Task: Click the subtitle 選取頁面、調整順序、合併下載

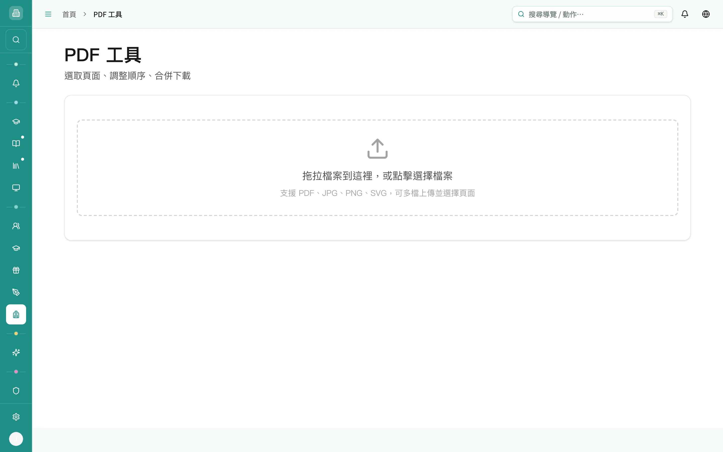Action: pyautogui.click(x=128, y=76)
